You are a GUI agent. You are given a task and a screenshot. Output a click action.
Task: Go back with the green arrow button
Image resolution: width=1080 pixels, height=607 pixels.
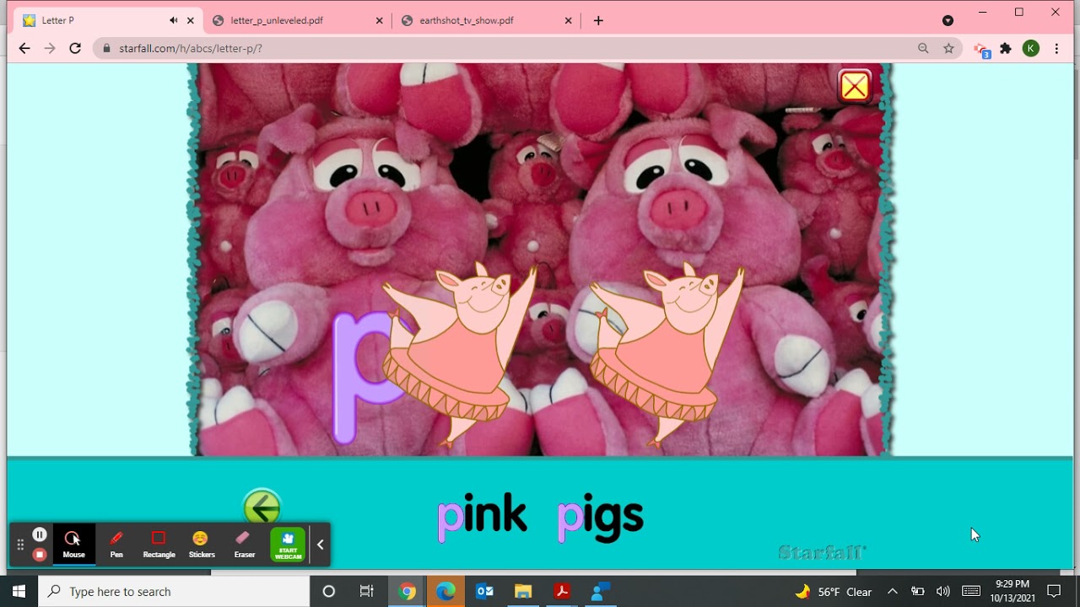tap(262, 508)
